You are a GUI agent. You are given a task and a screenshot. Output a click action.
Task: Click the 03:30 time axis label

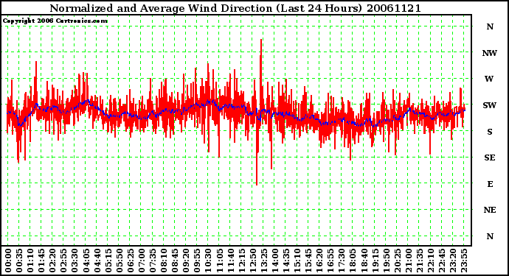75,261
